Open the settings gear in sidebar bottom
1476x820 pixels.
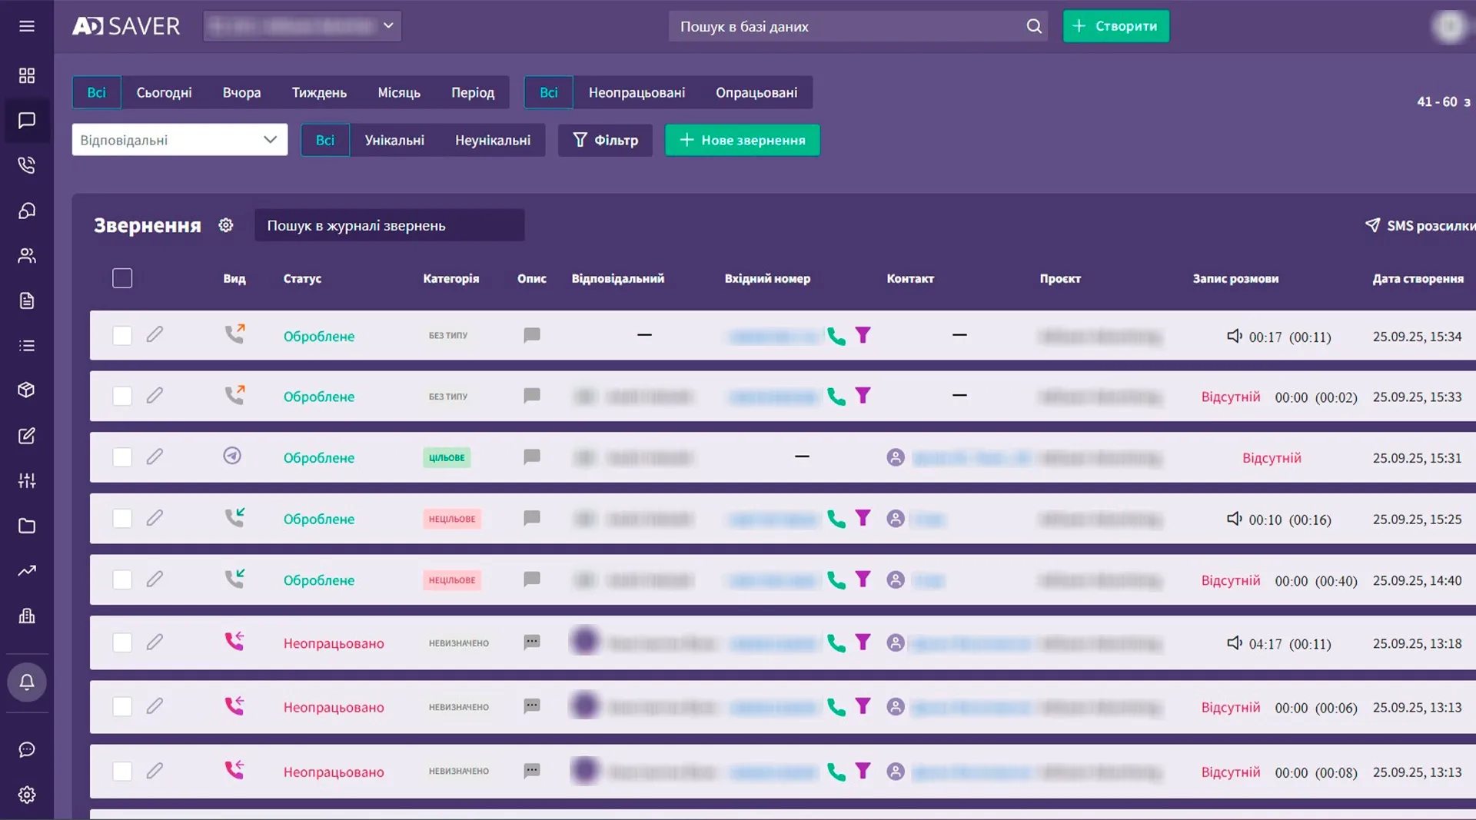tap(27, 795)
